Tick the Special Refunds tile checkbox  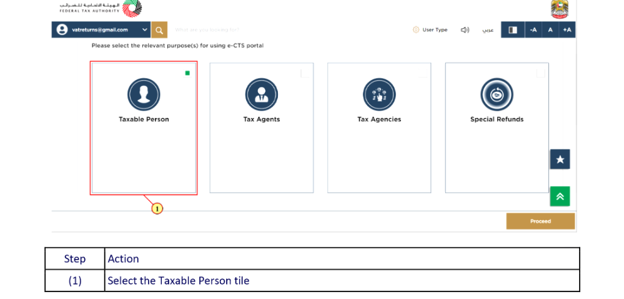tap(540, 73)
